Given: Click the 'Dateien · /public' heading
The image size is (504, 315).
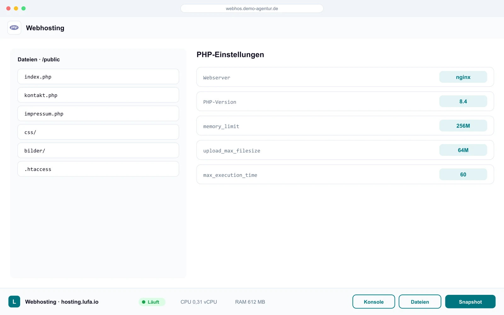Looking at the screenshot, I should coord(39,60).
